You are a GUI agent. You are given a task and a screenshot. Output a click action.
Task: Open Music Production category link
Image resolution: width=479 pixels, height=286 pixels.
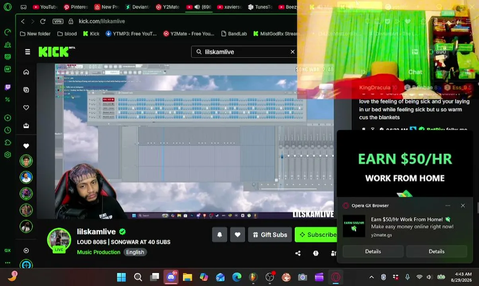[x=98, y=252]
